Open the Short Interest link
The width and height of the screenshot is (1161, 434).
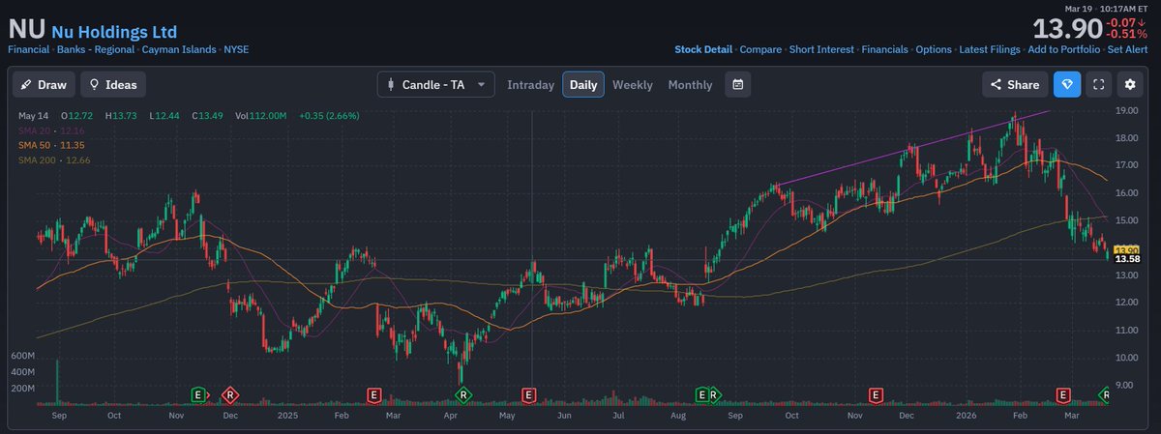click(x=821, y=48)
